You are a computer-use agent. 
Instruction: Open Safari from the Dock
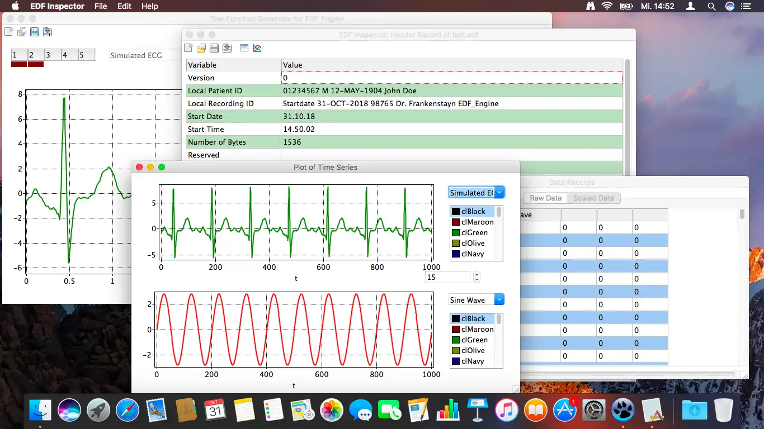128,411
